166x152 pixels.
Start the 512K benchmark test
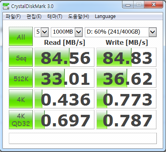point(21,78)
